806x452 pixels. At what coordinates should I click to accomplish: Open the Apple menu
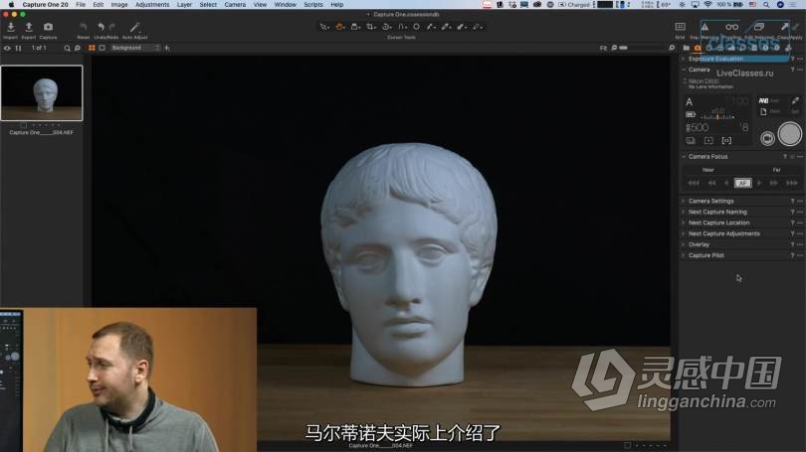pyautogui.click(x=11, y=5)
